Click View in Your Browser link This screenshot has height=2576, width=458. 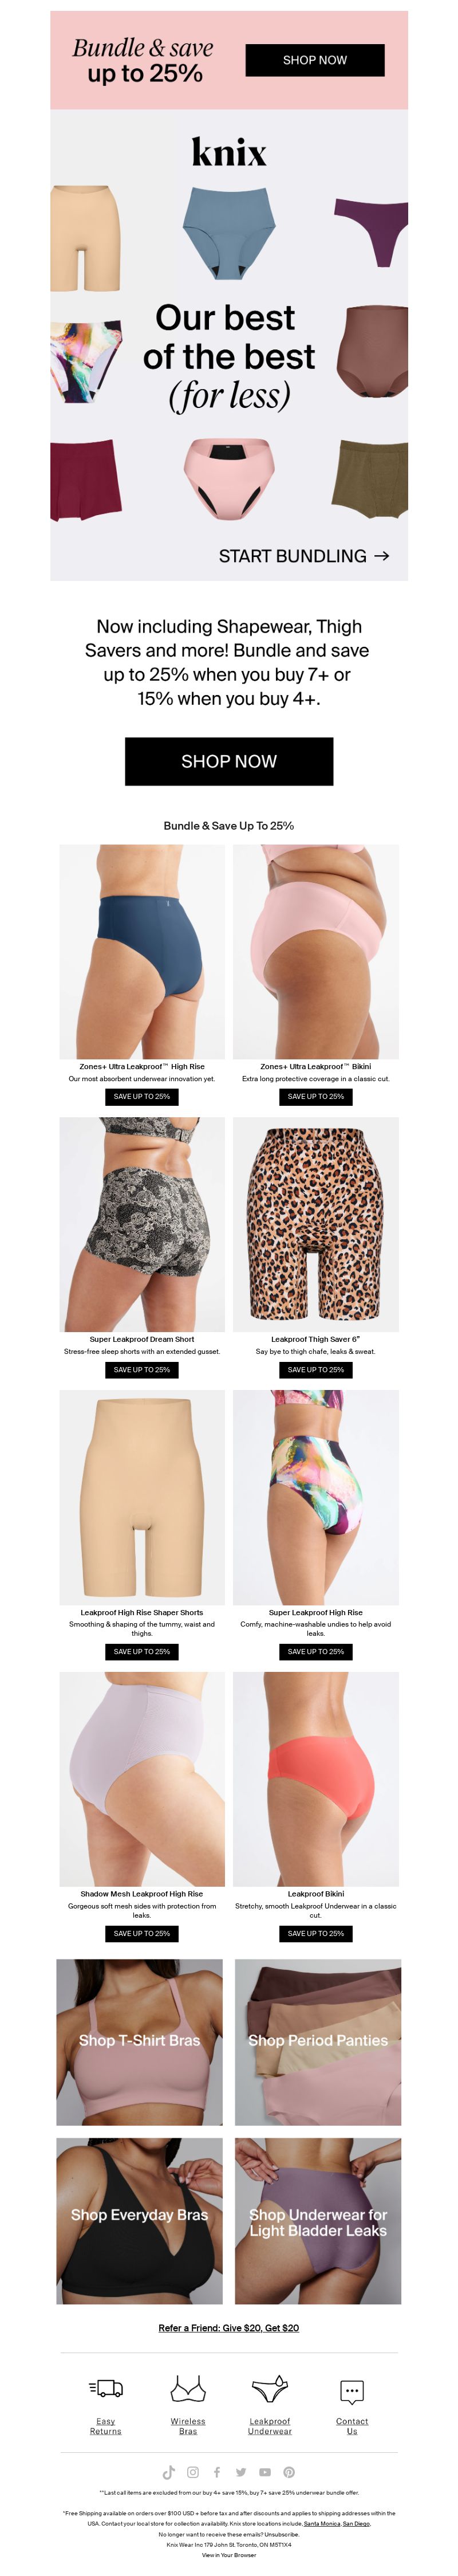pos(229,2555)
